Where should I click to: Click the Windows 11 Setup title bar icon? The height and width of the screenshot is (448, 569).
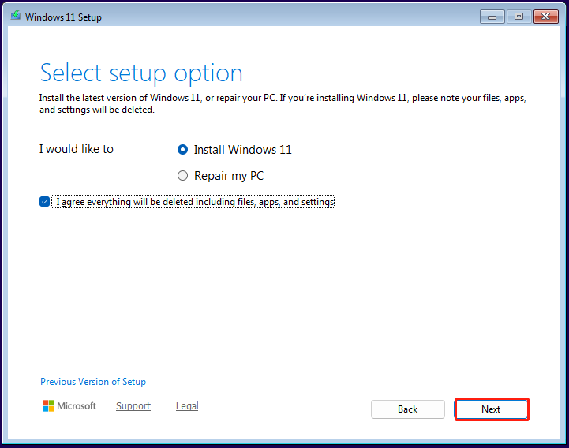16,15
